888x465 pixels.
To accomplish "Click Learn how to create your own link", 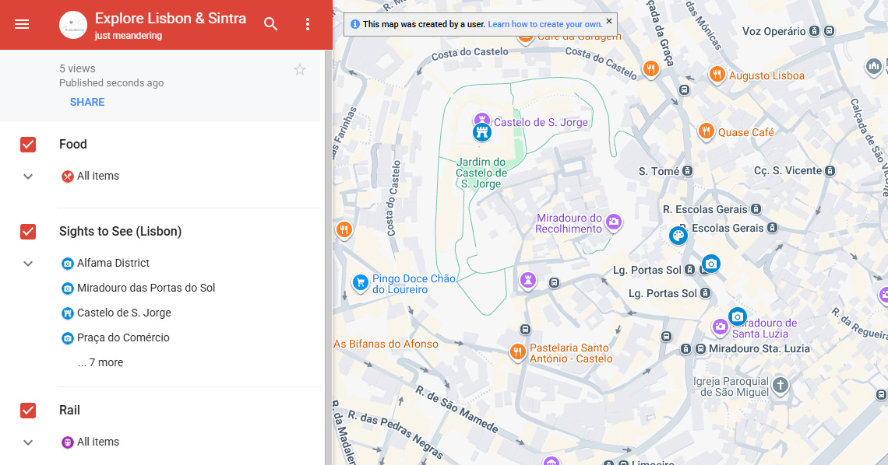I will pyautogui.click(x=544, y=24).
